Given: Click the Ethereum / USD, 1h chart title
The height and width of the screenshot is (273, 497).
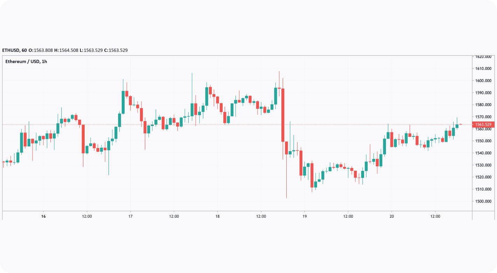Looking at the screenshot, I should (x=26, y=62).
